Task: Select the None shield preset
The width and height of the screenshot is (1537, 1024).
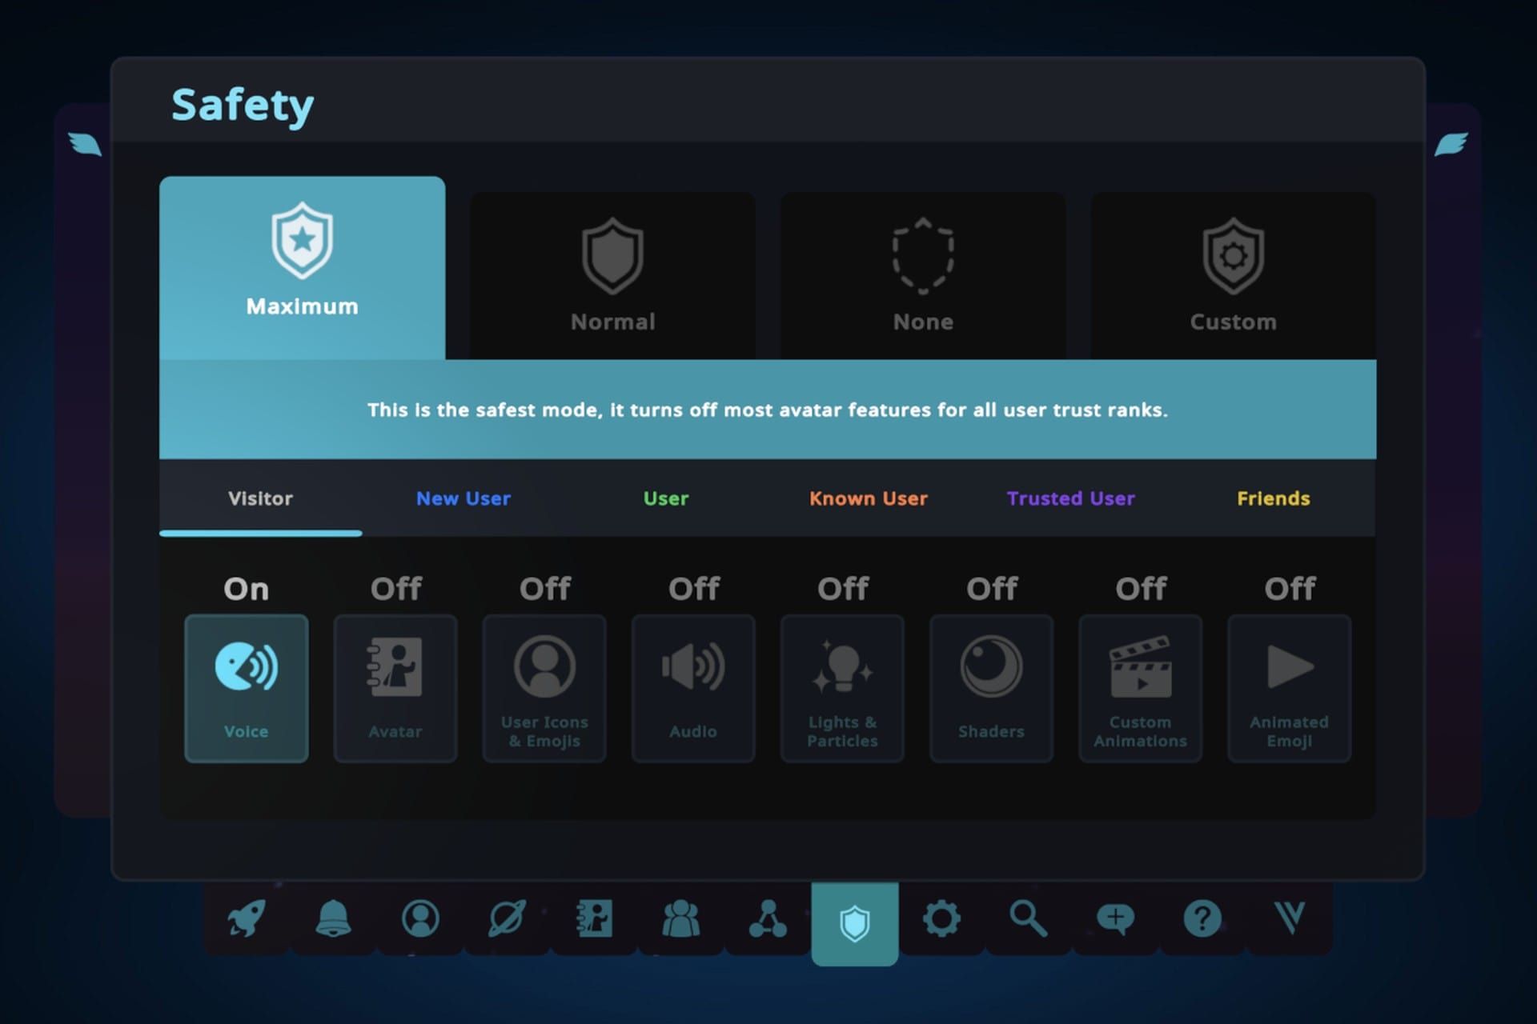Action: point(923,272)
